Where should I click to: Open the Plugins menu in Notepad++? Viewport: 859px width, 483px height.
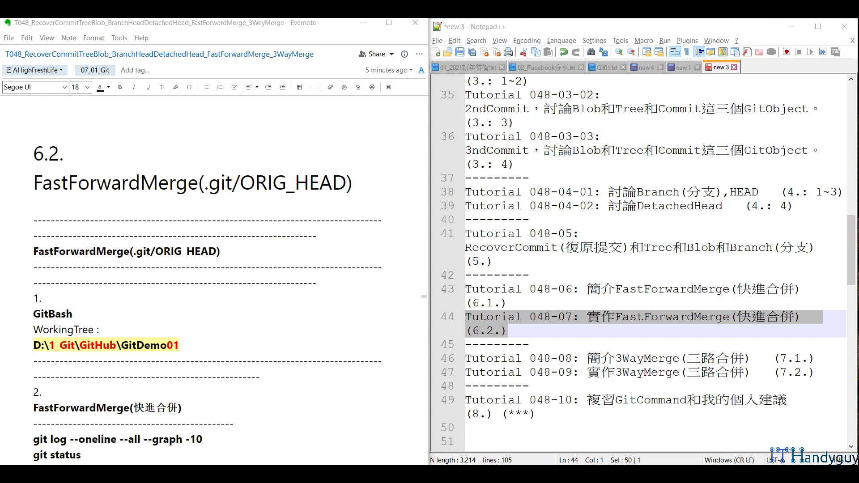coord(687,41)
